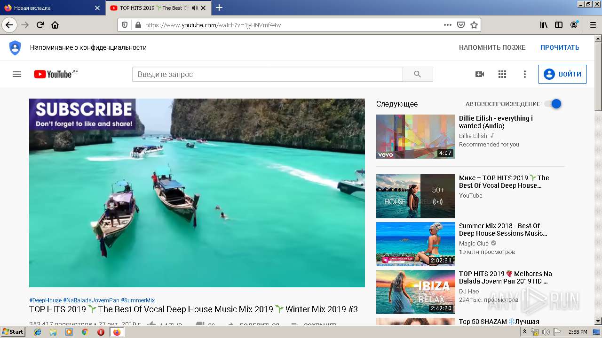The image size is (602, 338).
Task: Open YouTube apps grid
Action: pyautogui.click(x=502, y=74)
